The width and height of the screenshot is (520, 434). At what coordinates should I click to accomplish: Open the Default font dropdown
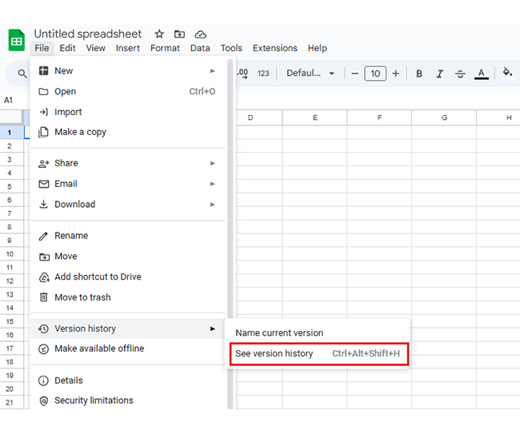point(310,74)
